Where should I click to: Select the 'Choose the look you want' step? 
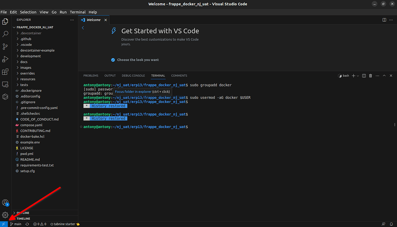coord(138,60)
